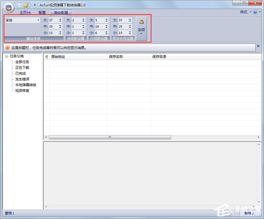The image size is (264, 219).
Task: Select 视频修复 in the task tree
Action: (x=22, y=91)
